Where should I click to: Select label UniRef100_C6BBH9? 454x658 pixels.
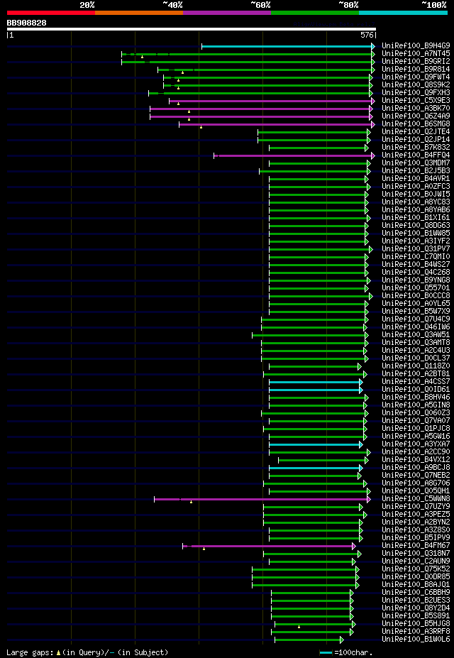(x=416, y=593)
